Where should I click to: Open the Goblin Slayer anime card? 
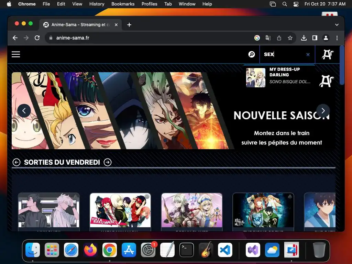pyautogui.click(x=192, y=212)
